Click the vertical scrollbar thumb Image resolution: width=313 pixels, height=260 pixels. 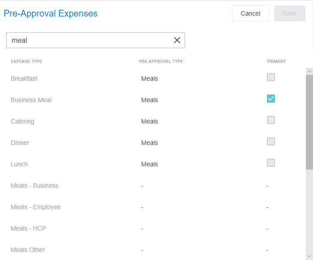pyautogui.click(x=309, y=122)
